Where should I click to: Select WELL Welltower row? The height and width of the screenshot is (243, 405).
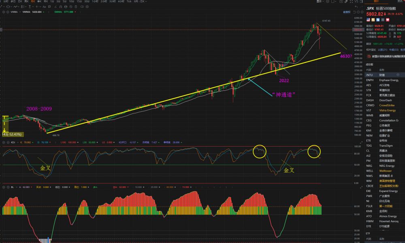(385, 171)
